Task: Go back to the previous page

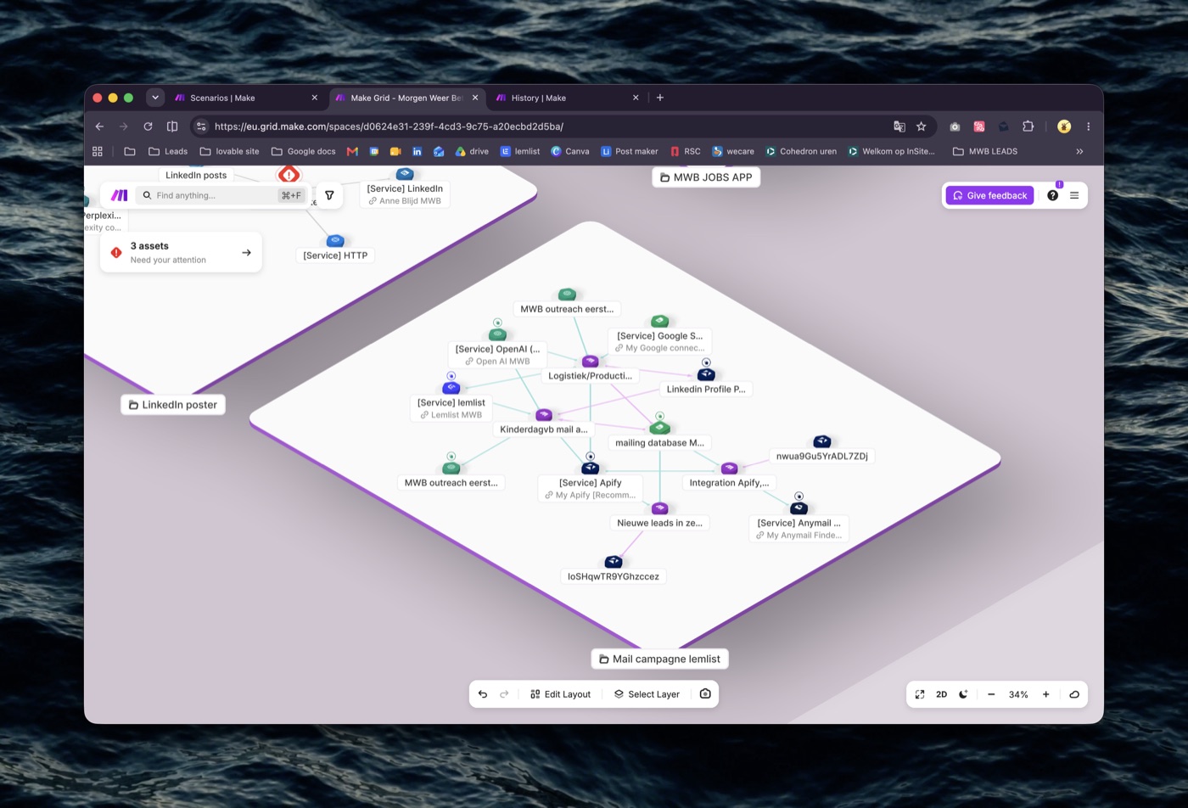Action: click(100, 126)
